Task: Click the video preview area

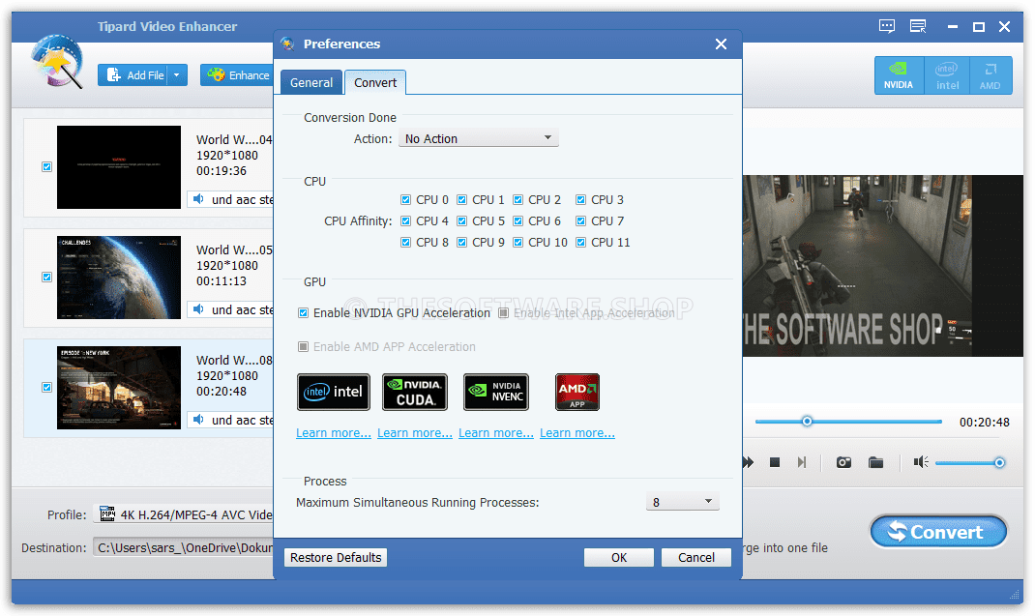Action: click(x=882, y=265)
